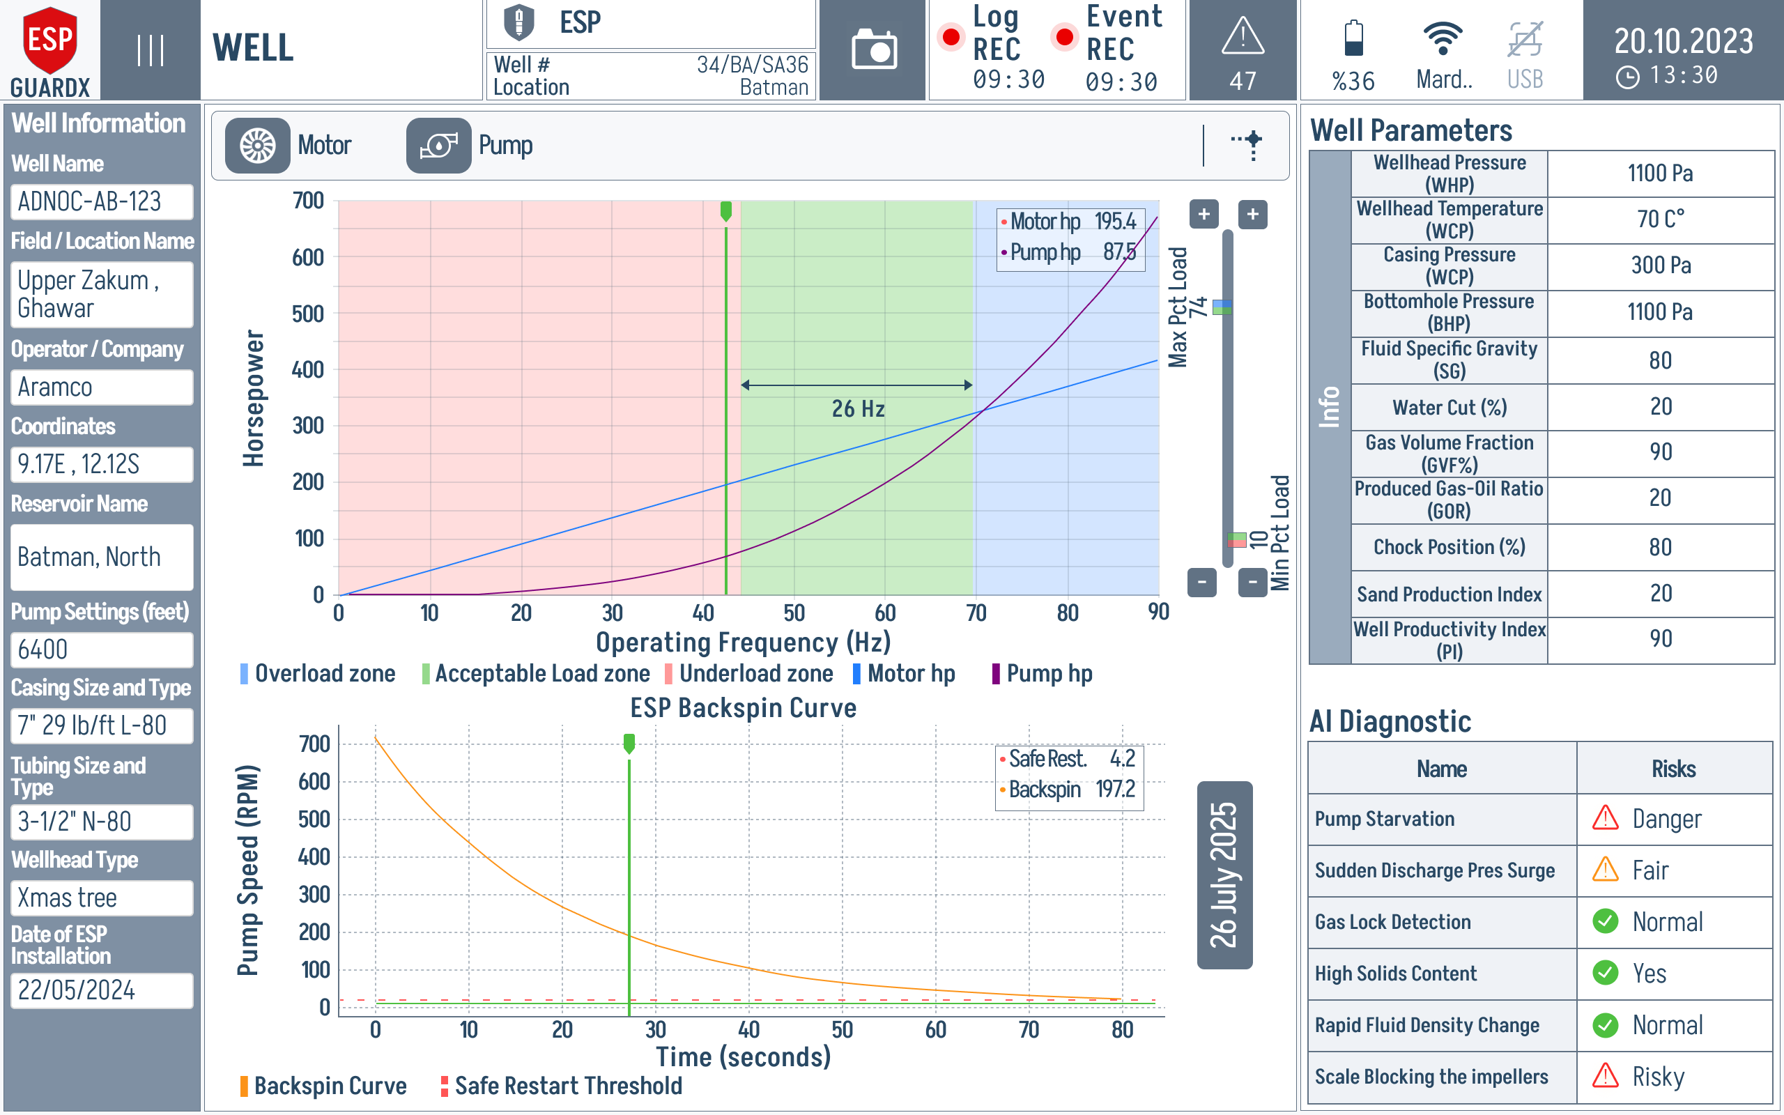Edit the Field Location Name field
Screen dimensions: 1784x1115
pos(102,294)
